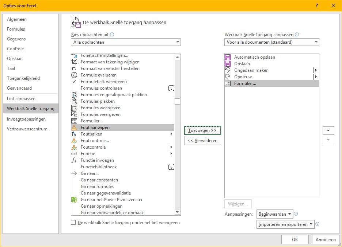
Task: Click the split arrow beside Ongedaan maken
Action: 316,70
